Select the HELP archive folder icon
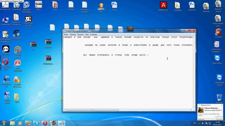Viewport: 225px width, 126px height. pyautogui.click(x=55, y=6)
